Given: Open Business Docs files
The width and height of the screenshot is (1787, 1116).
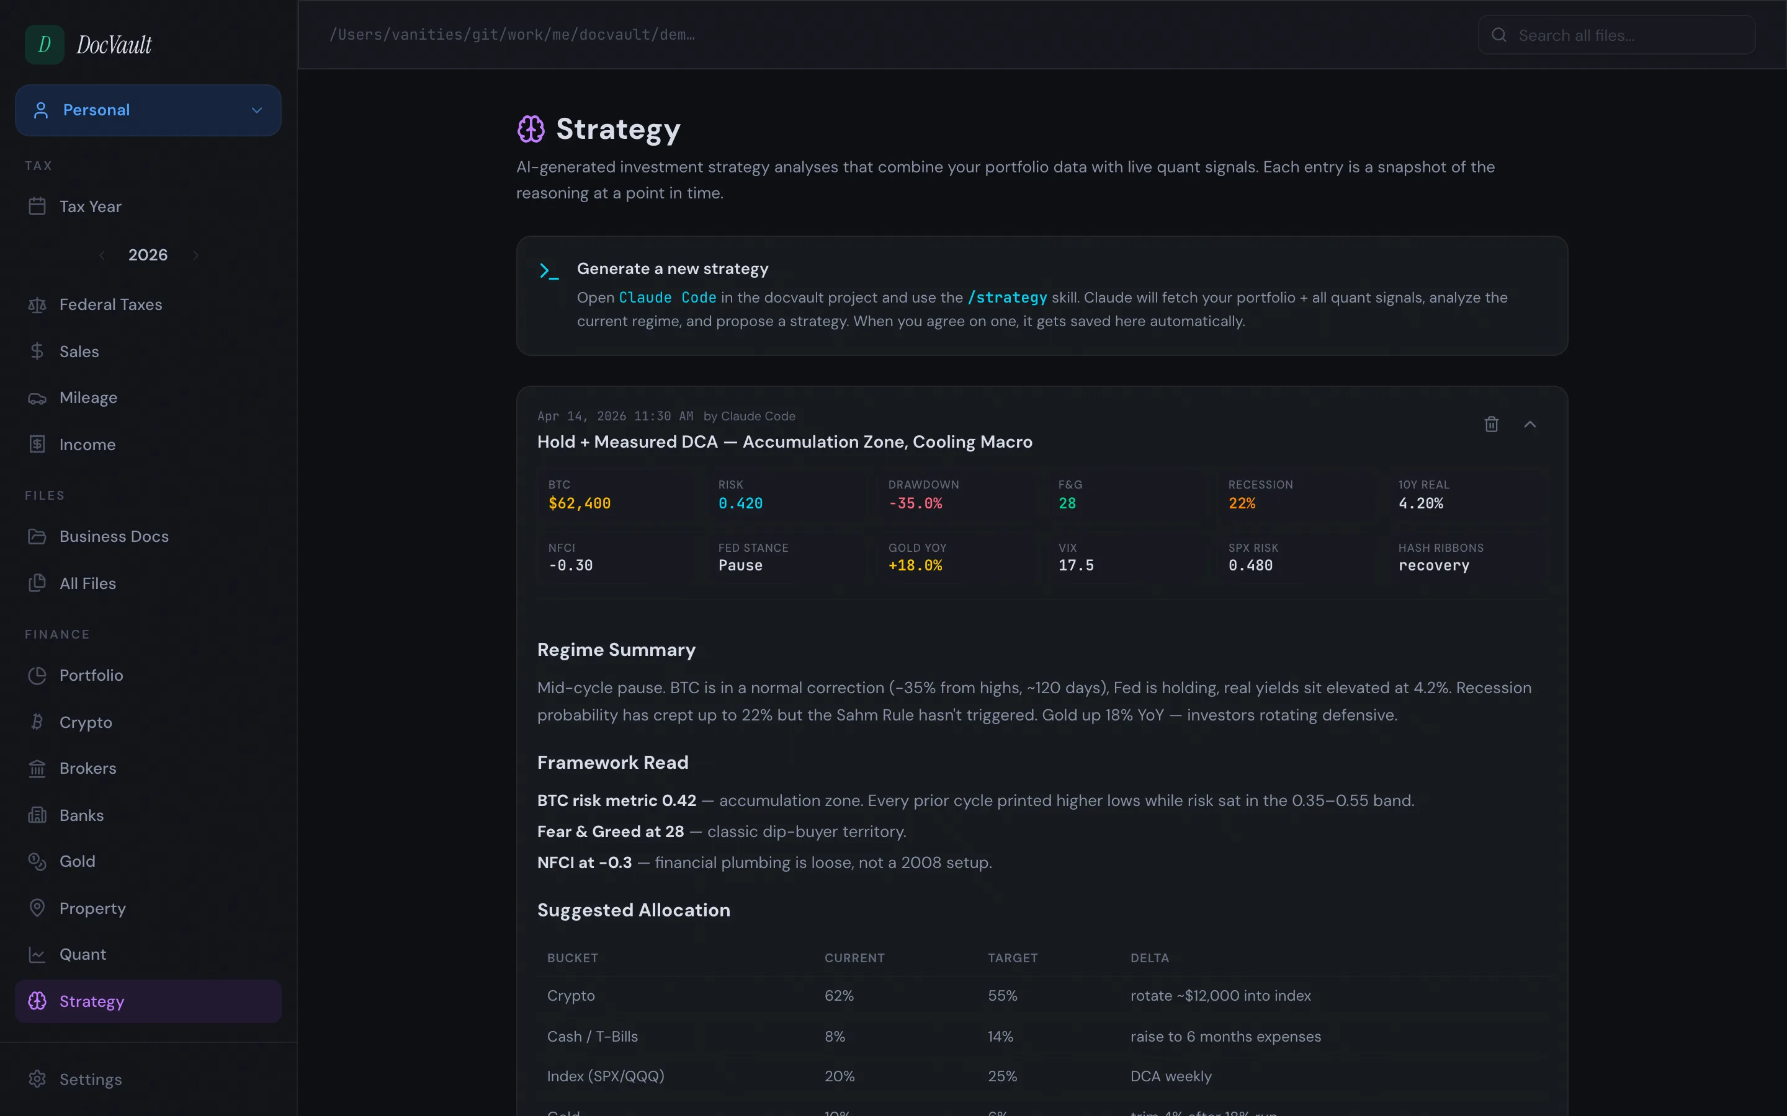Looking at the screenshot, I should click(x=148, y=536).
